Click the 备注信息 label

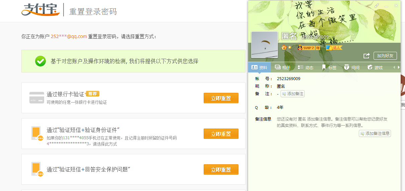tap(263, 119)
